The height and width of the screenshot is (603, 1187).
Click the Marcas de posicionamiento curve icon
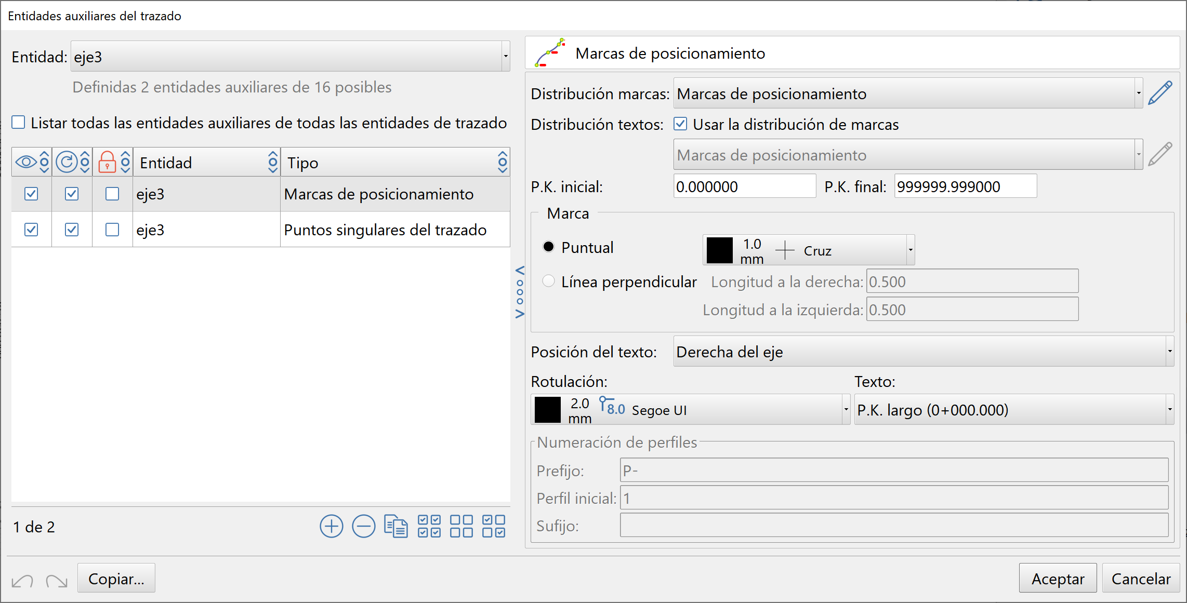pos(550,52)
